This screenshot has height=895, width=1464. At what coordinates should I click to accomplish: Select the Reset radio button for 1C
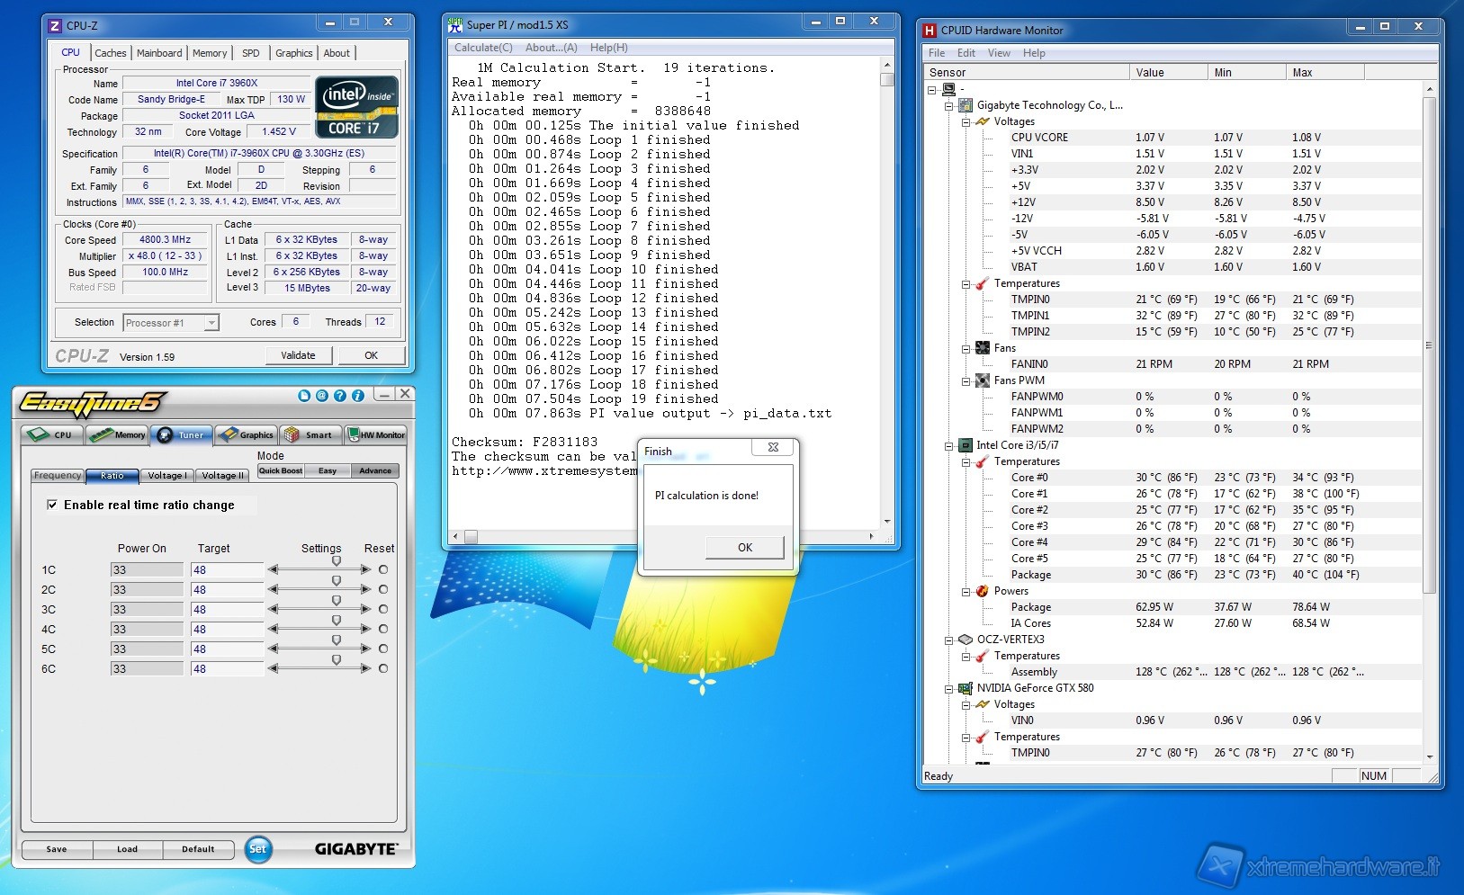point(383,570)
